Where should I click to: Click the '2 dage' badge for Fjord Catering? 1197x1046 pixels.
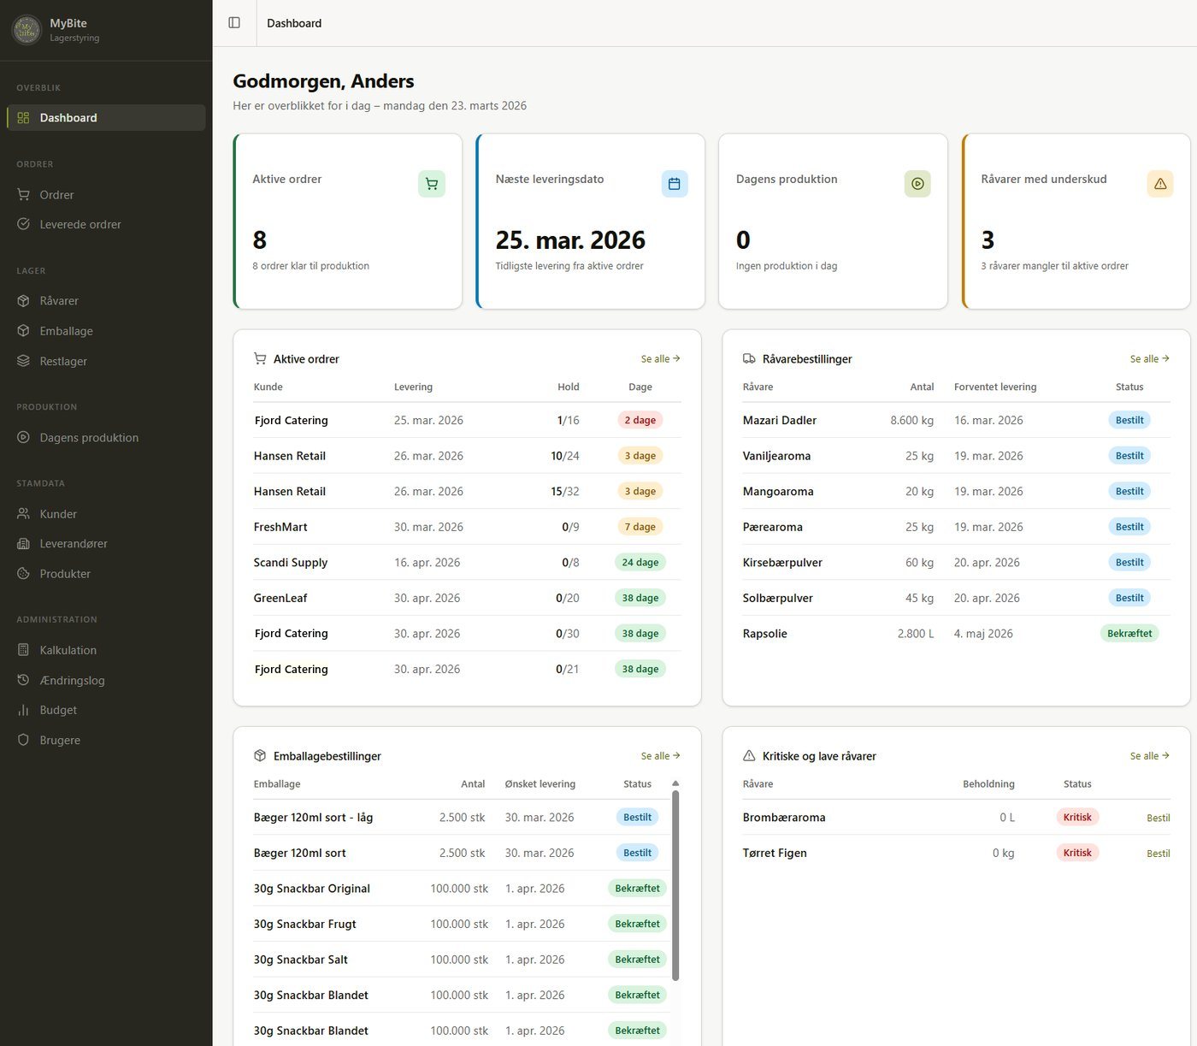click(x=640, y=420)
